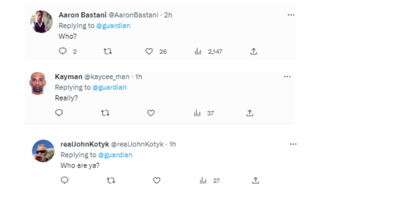Open Aaron Bastani's profile picture
This screenshot has width=418, height=202.
[41, 21]
